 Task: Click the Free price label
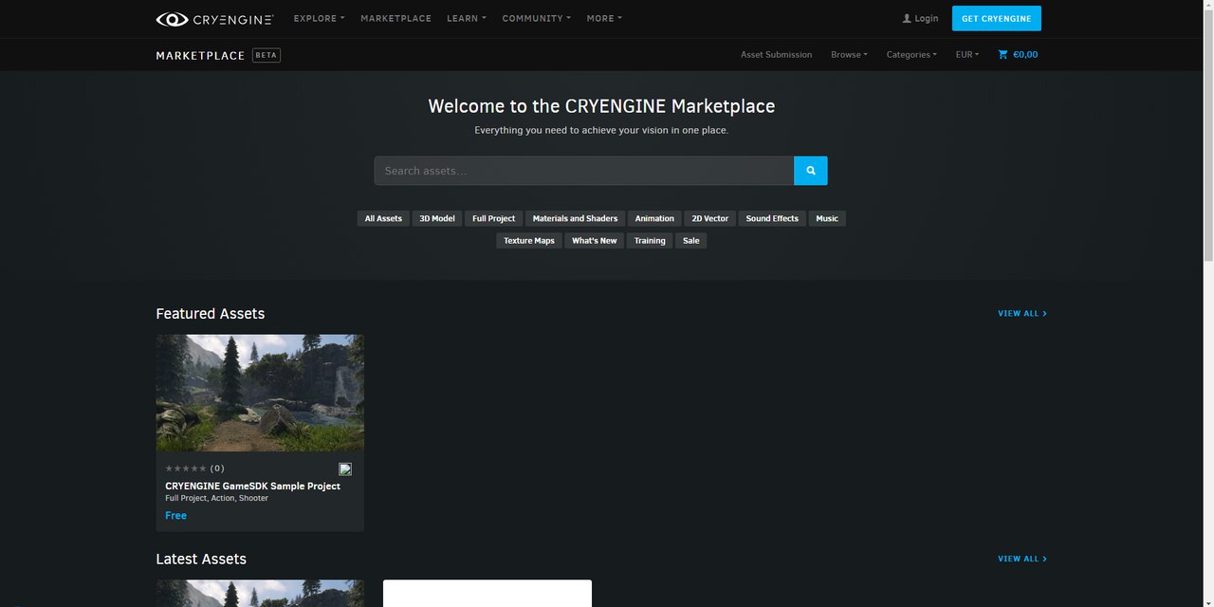coord(175,515)
